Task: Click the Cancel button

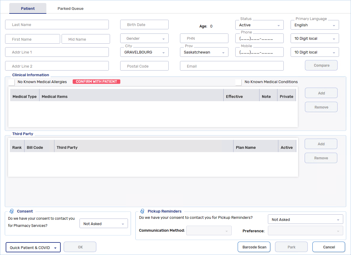Action: 329,247
